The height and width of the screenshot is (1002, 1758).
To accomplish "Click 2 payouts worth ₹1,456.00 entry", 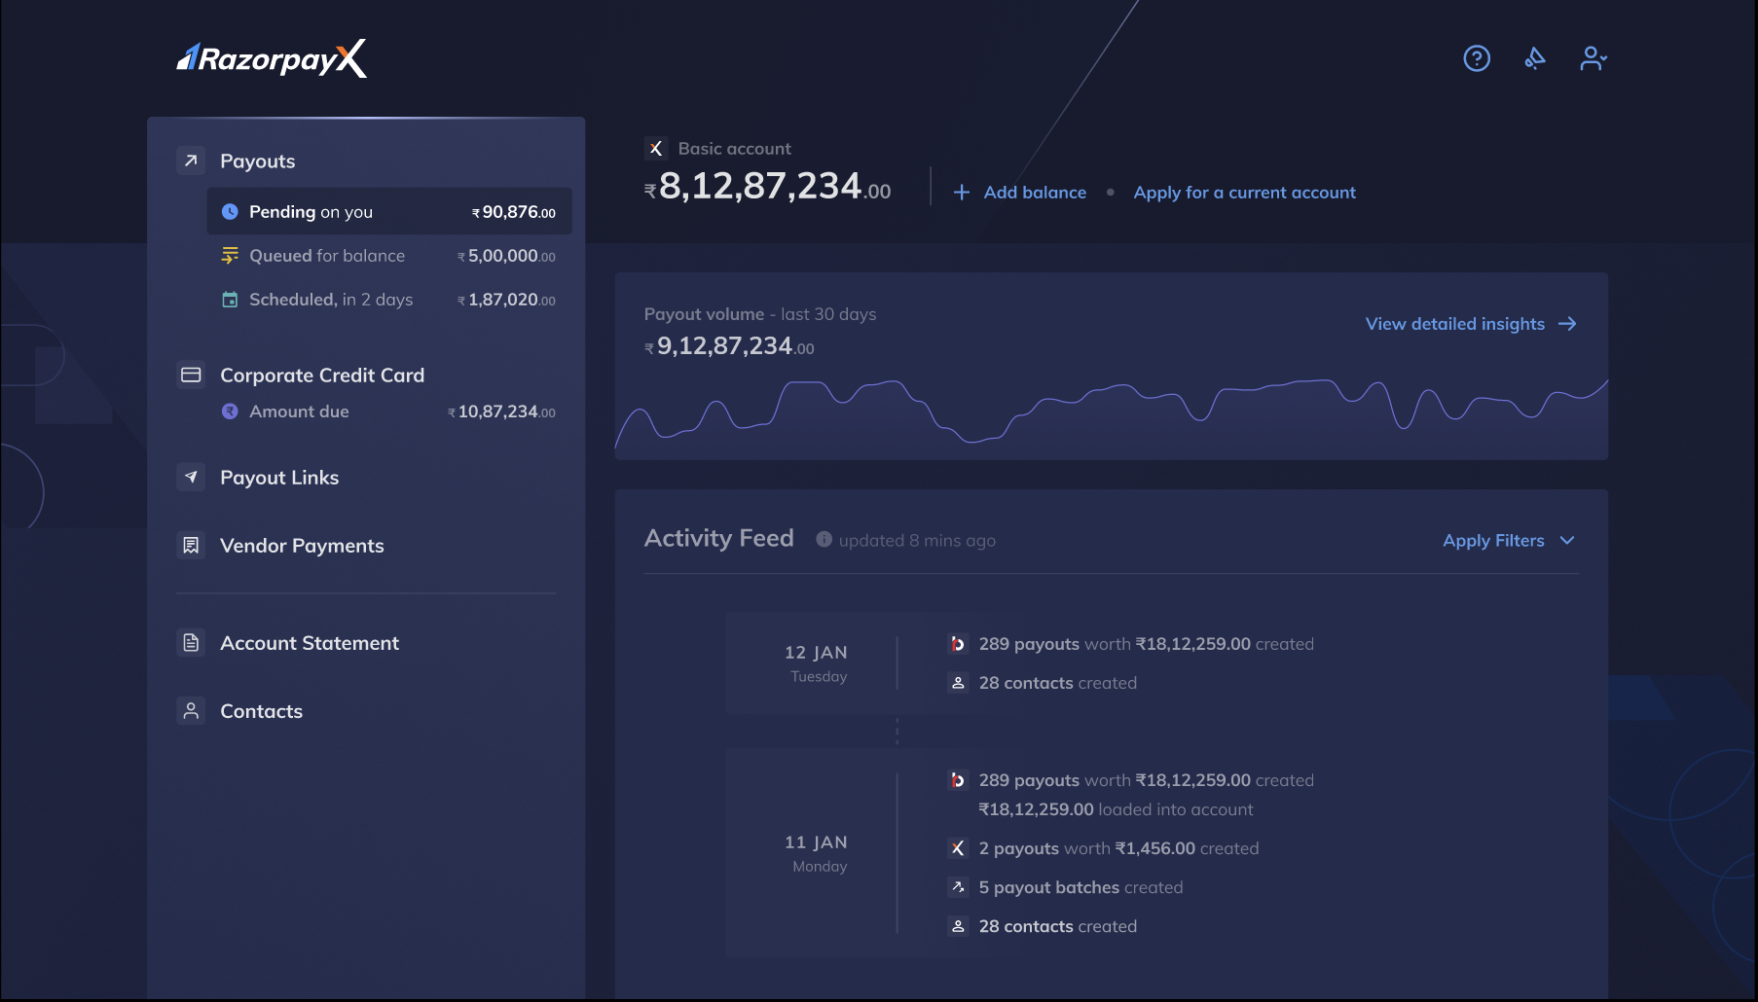I will pos(1118,848).
